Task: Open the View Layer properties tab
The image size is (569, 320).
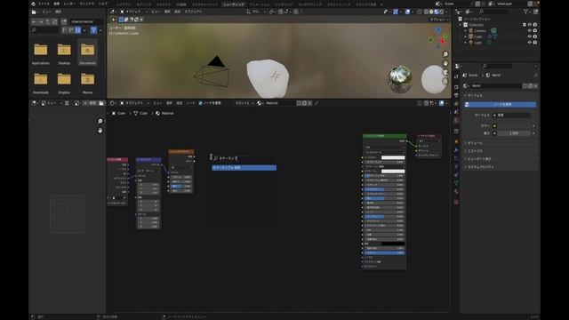Action: tap(456, 104)
